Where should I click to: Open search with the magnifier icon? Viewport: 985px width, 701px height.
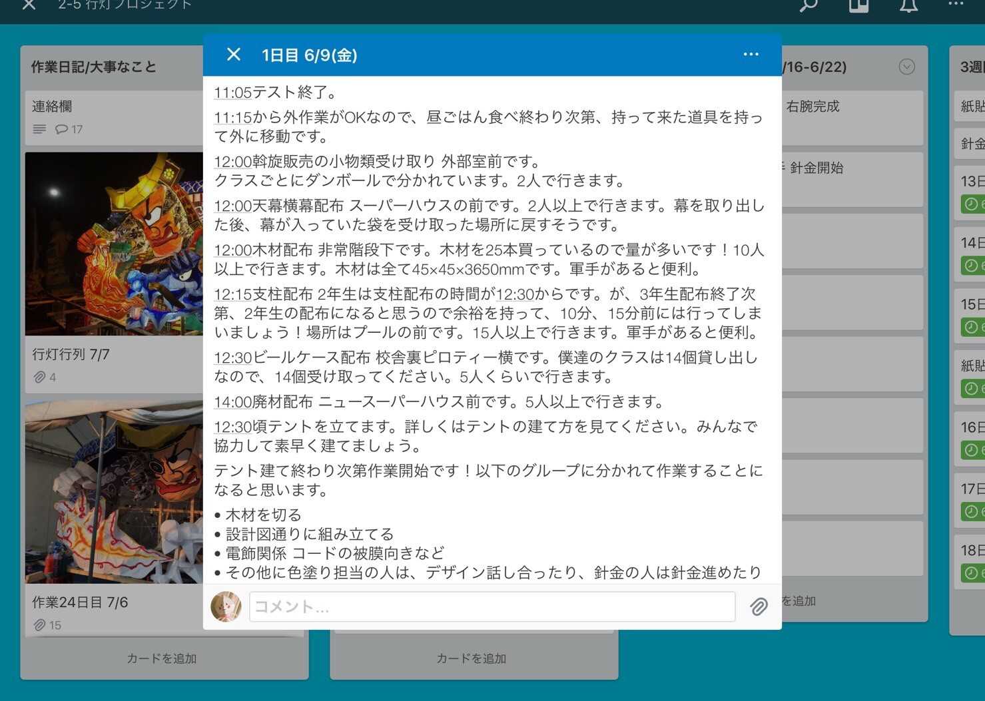[x=808, y=5]
